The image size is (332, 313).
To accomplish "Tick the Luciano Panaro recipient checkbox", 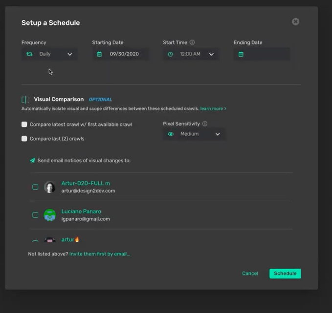I will tap(35, 215).
